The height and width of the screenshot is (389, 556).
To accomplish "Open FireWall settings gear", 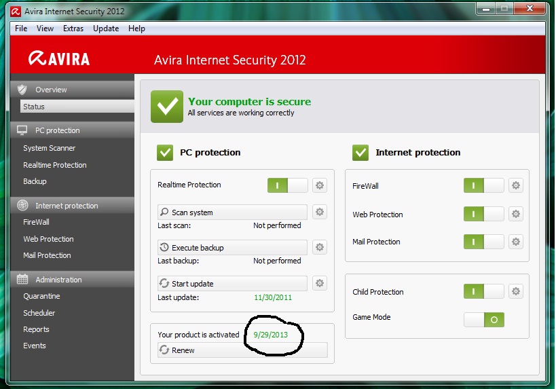I will click(515, 185).
